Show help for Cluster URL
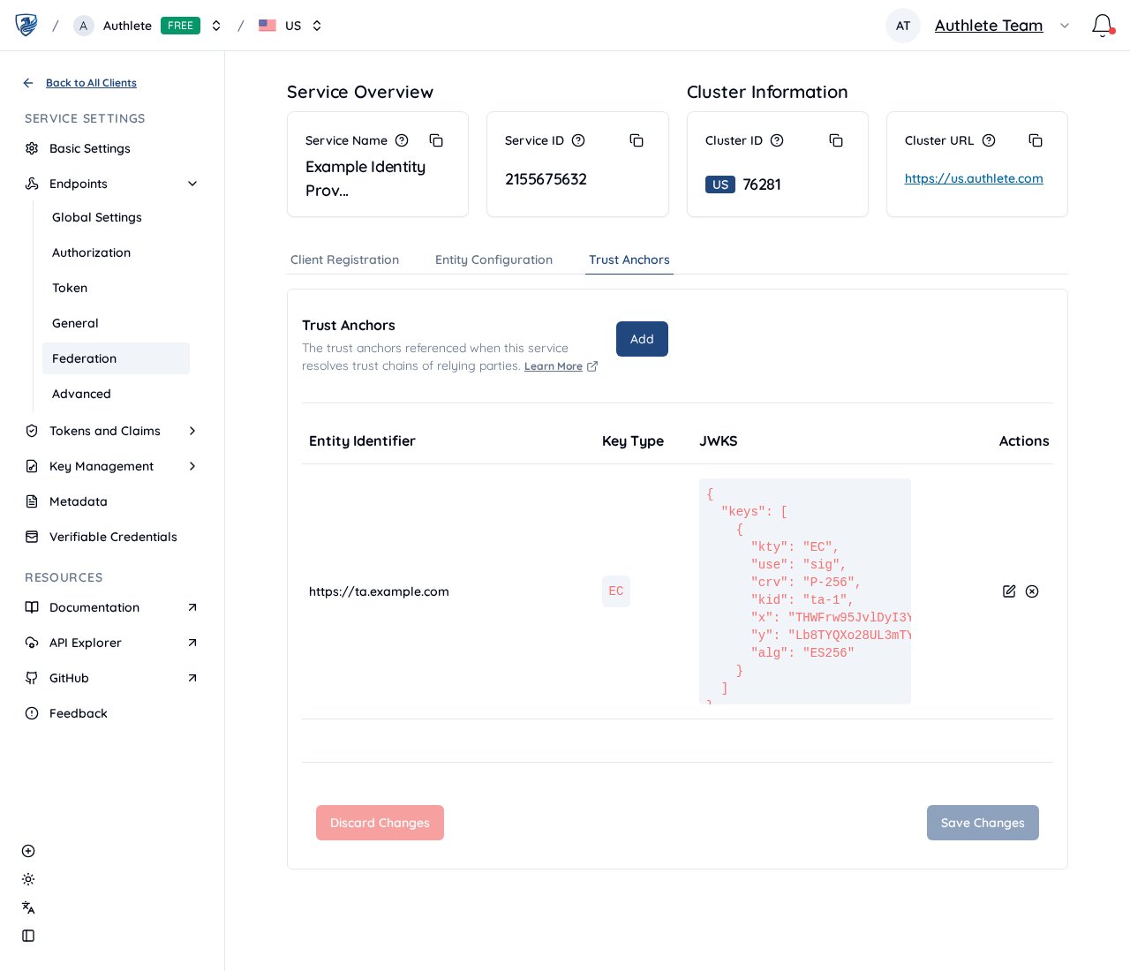The width and height of the screenshot is (1130, 971). pos(989,140)
